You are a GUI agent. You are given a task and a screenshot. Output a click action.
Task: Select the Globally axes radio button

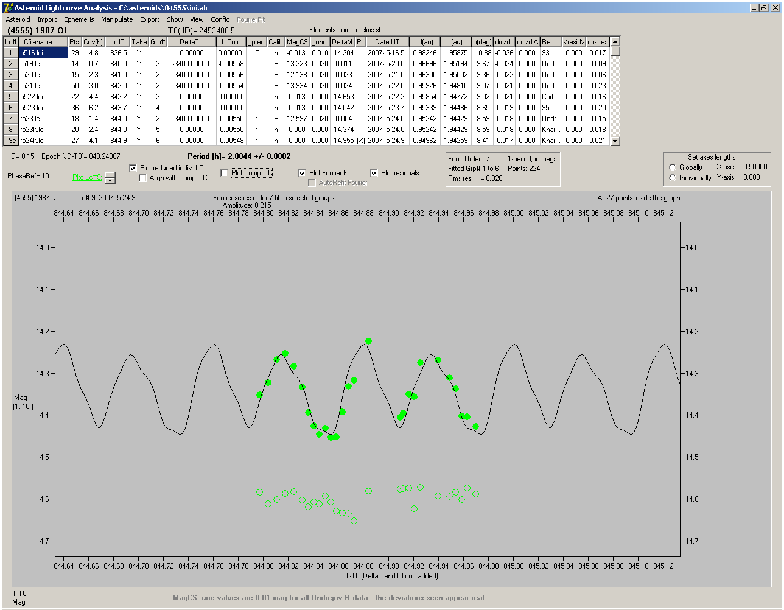point(673,167)
